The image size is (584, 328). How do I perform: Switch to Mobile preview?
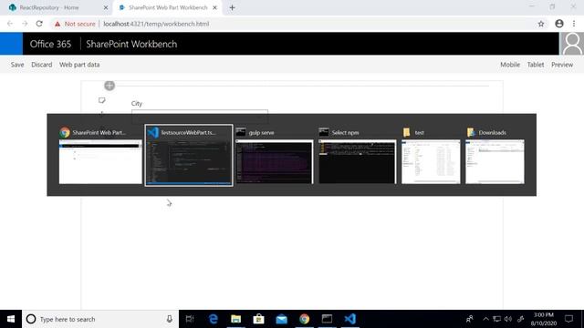coord(510,65)
